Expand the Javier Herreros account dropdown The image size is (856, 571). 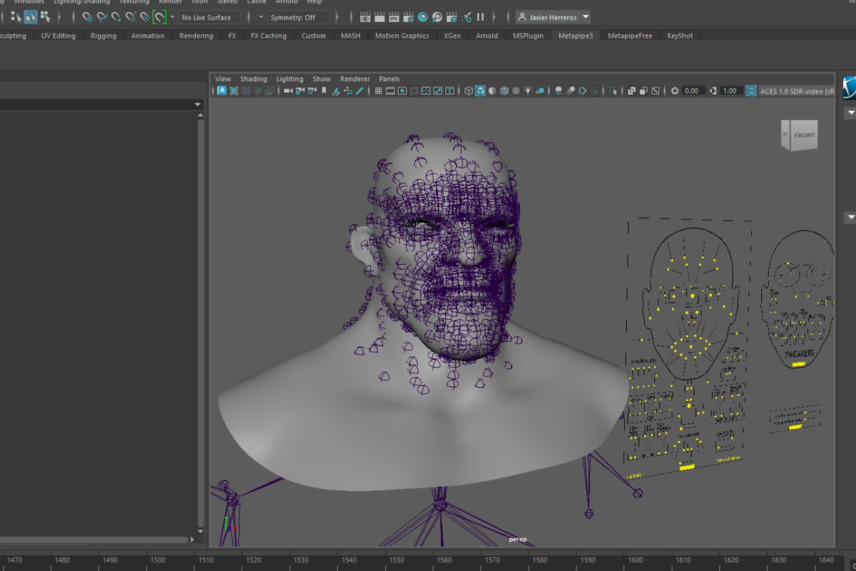[586, 17]
